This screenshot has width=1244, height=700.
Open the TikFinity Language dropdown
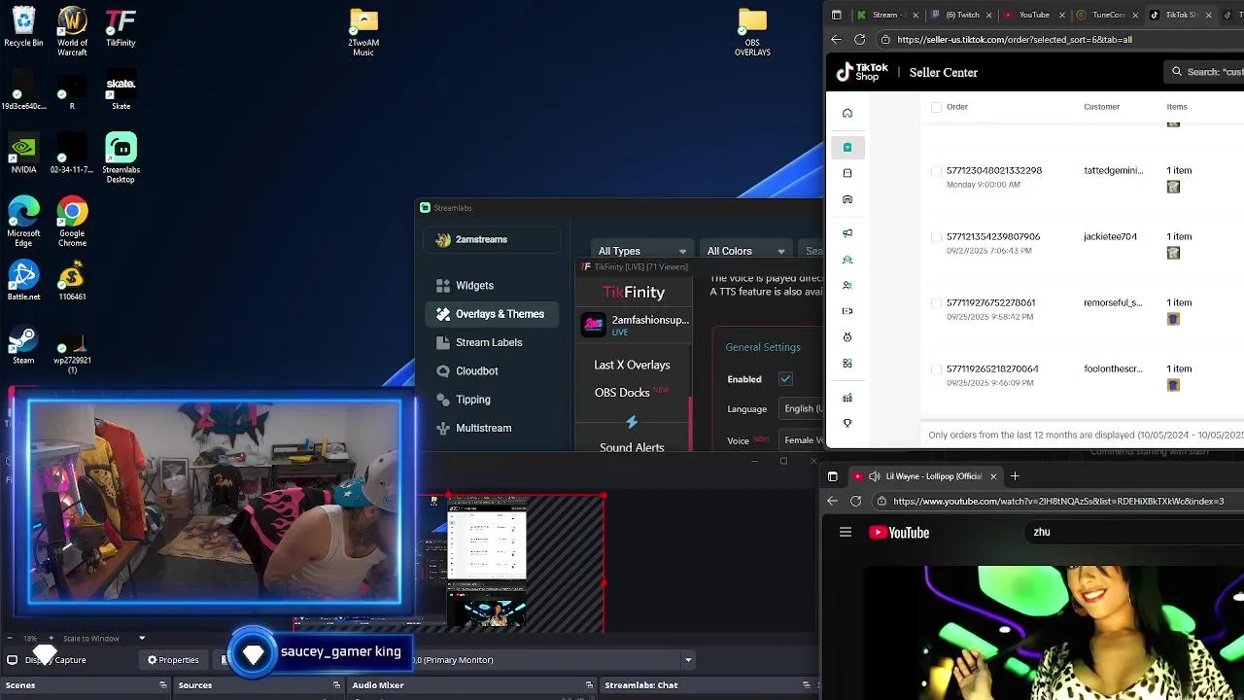pyautogui.click(x=803, y=408)
